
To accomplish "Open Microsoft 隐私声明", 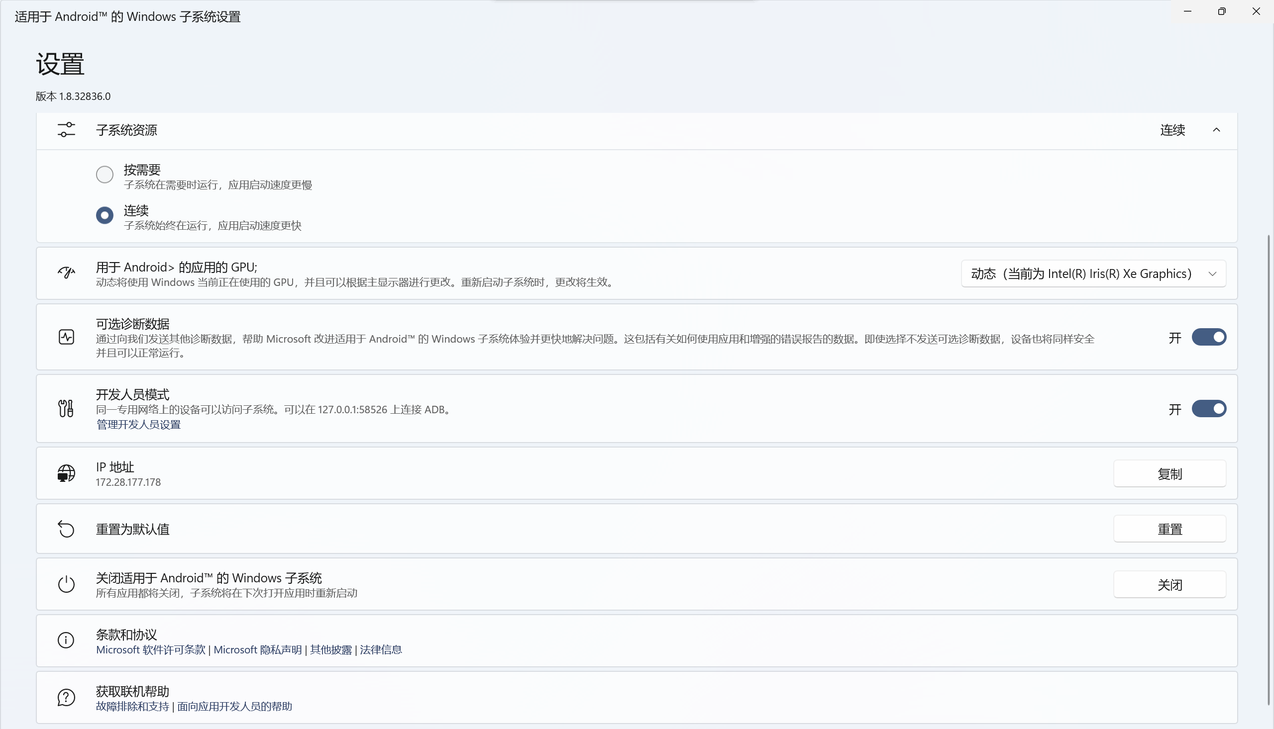I will point(258,649).
